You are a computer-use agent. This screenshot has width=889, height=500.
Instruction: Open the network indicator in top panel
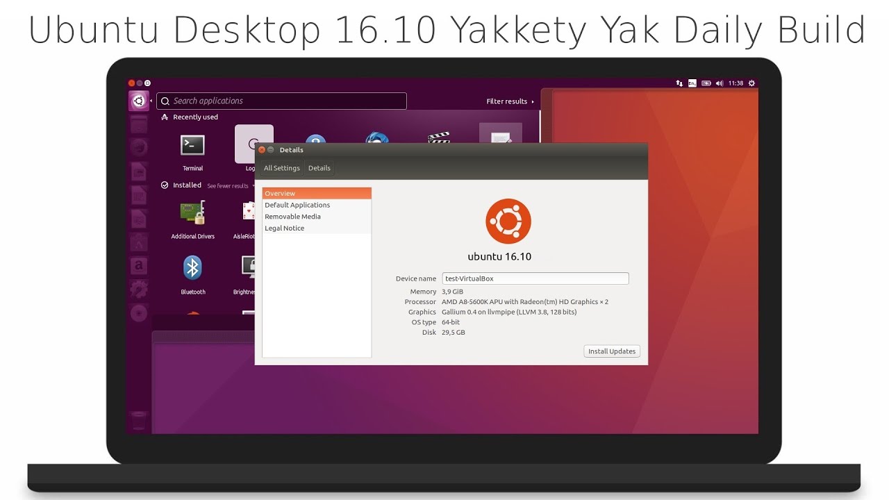tap(679, 83)
